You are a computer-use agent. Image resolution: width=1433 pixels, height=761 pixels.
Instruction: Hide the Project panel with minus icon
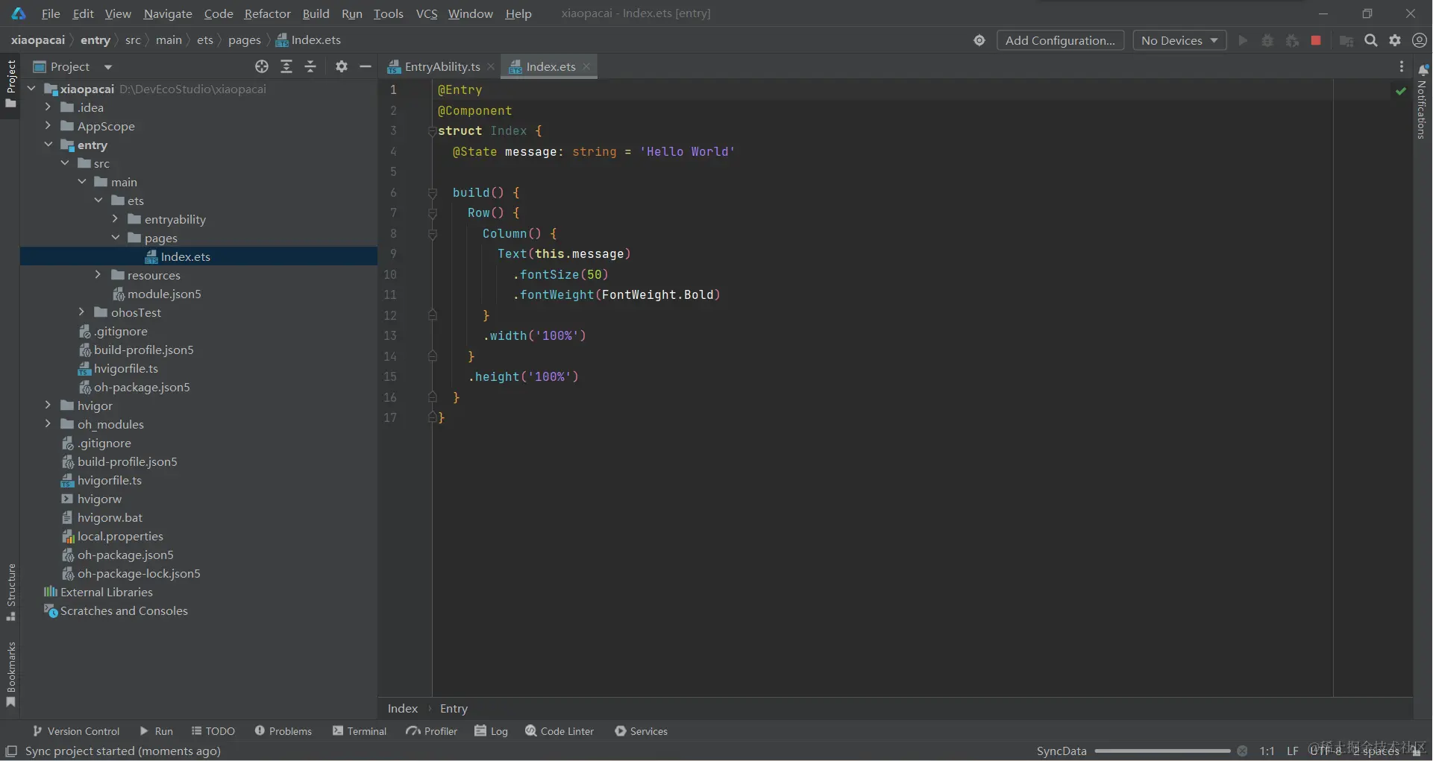[366, 66]
